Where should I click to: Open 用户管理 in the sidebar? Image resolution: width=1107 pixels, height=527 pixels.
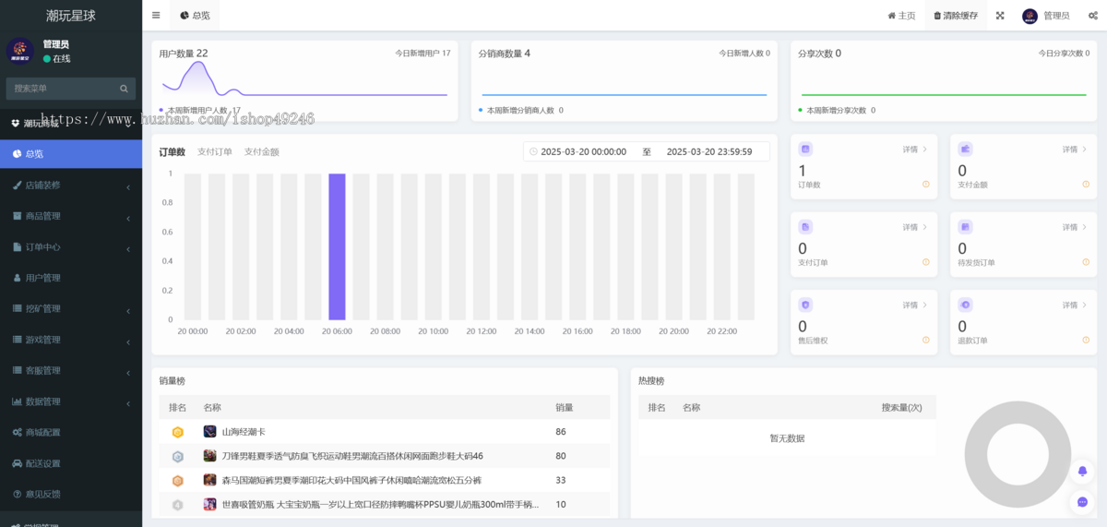click(71, 278)
